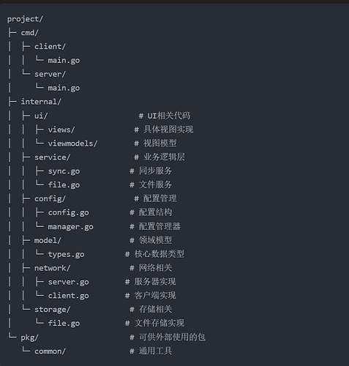Screen dimensions: 349x366
Task: Click the project/ root folder text
Action: pyautogui.click(x=25, y=19)
